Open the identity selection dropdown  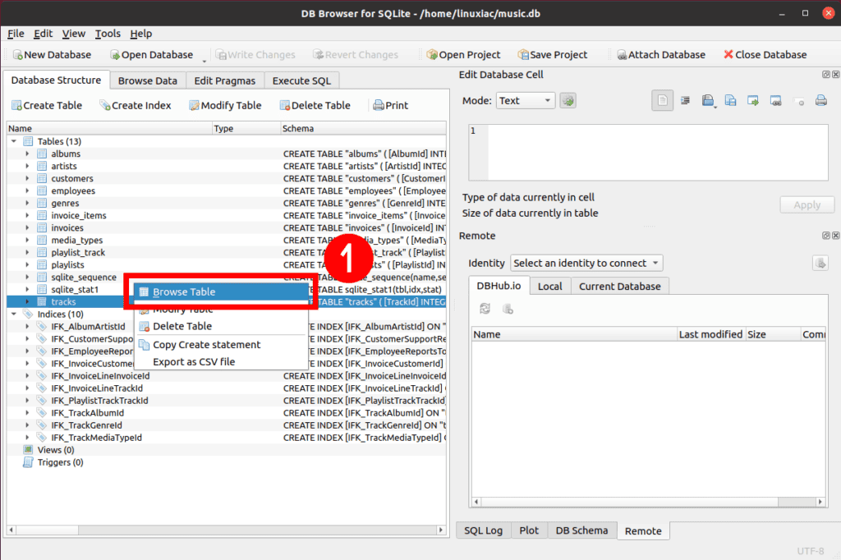(586, 263)
